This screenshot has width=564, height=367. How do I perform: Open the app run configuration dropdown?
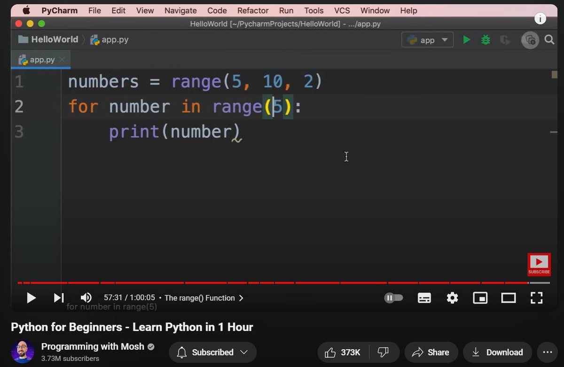coord(427,40)
